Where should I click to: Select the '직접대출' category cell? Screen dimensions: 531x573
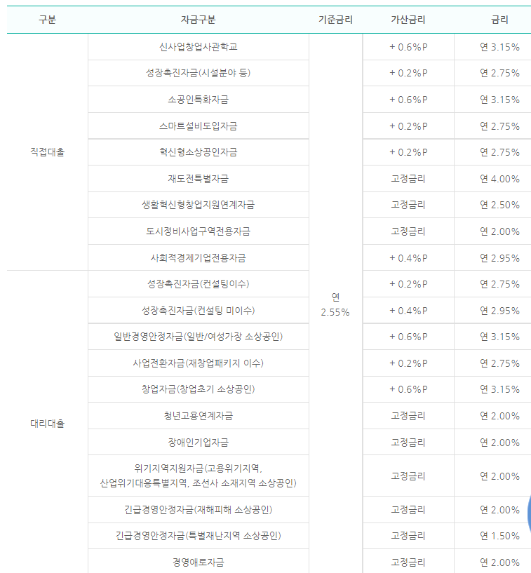(x=47, y=152)
